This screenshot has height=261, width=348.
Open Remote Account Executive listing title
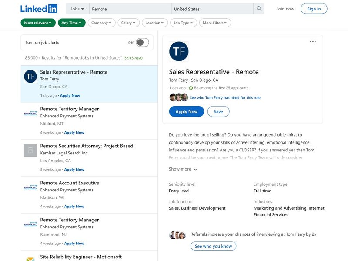click(x=70, y=183)
